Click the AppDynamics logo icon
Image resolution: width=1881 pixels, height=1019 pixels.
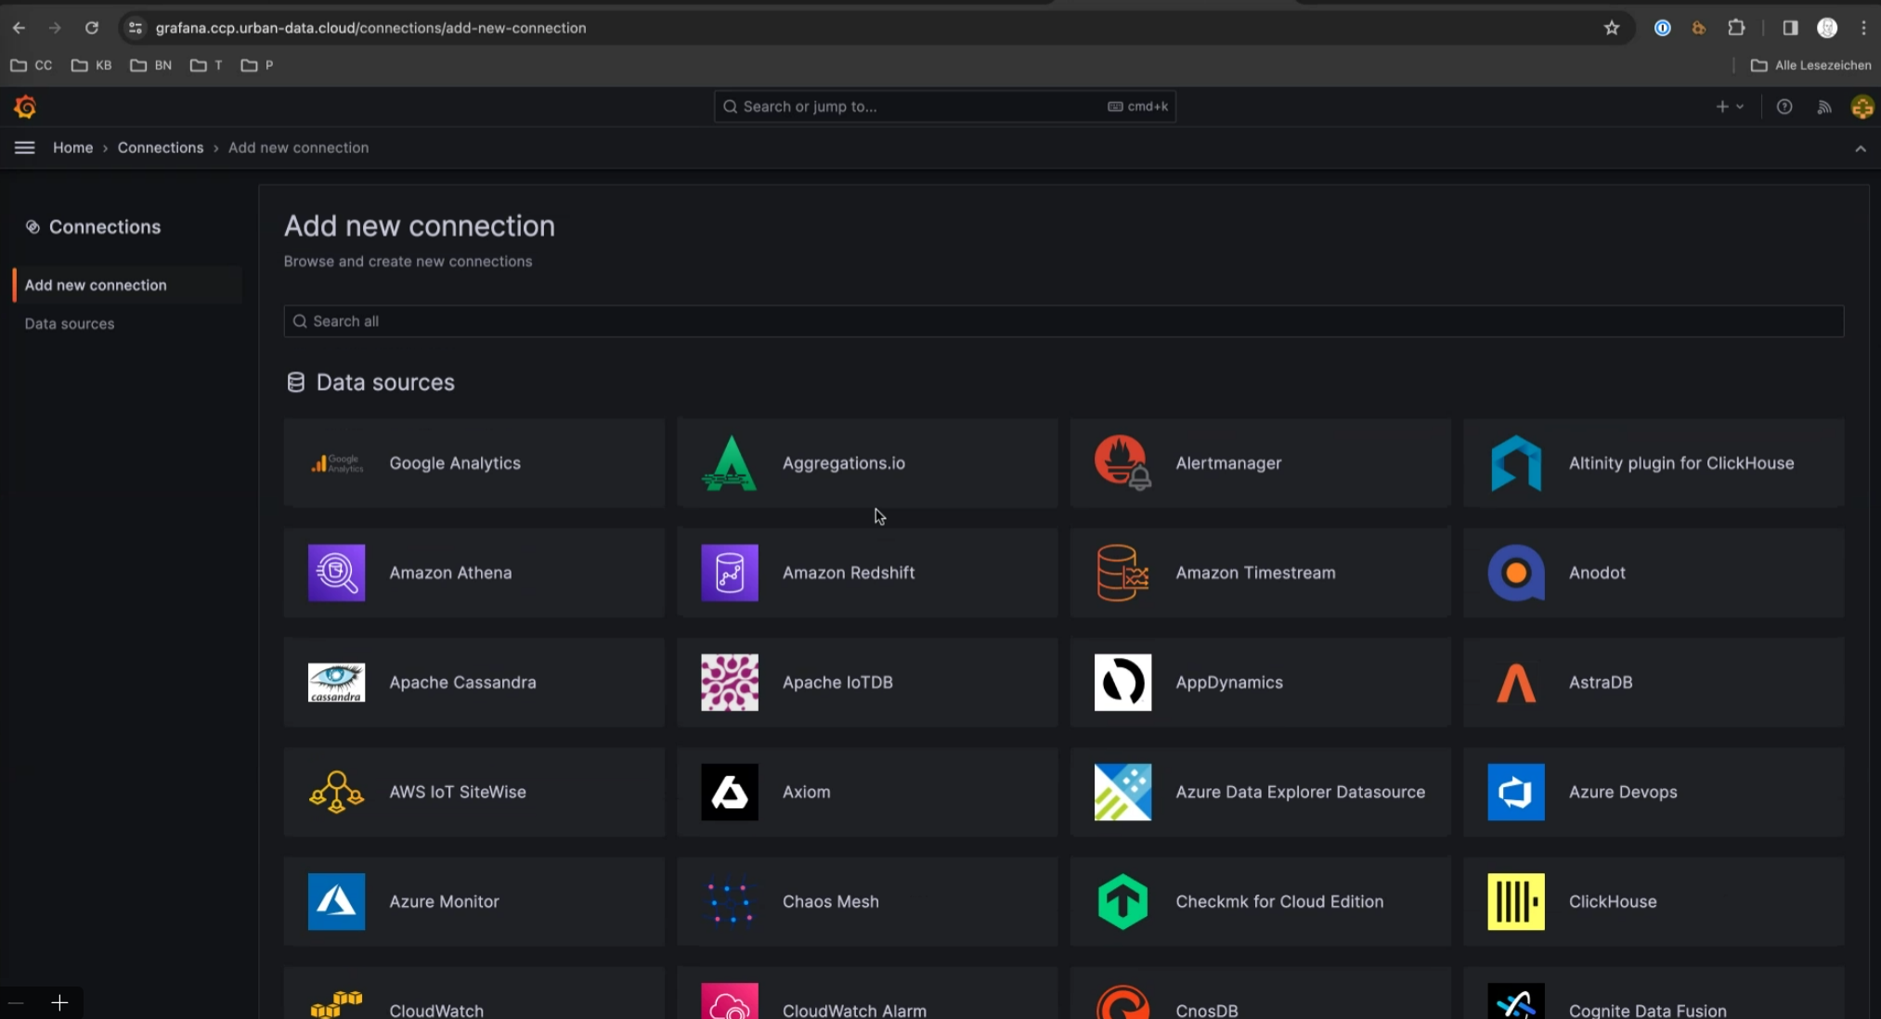1122,682
